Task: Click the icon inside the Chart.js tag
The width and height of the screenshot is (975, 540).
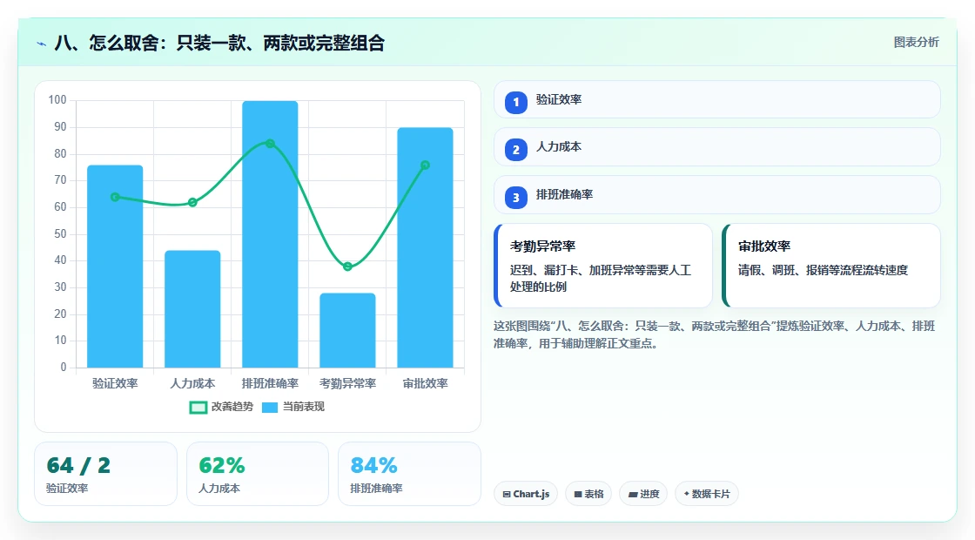Action: coord(507,494)
